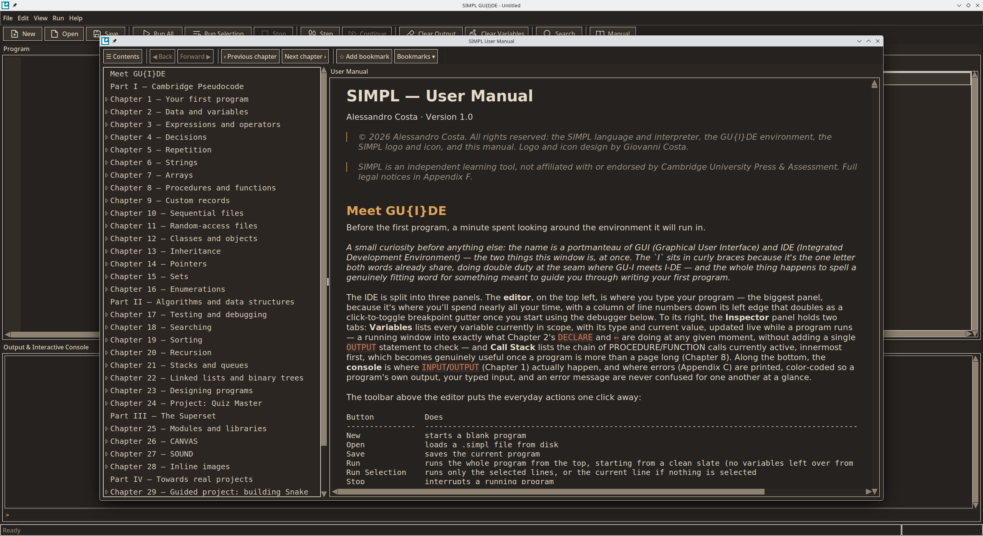Click the New file toolbar button

(x=23, y=34)
